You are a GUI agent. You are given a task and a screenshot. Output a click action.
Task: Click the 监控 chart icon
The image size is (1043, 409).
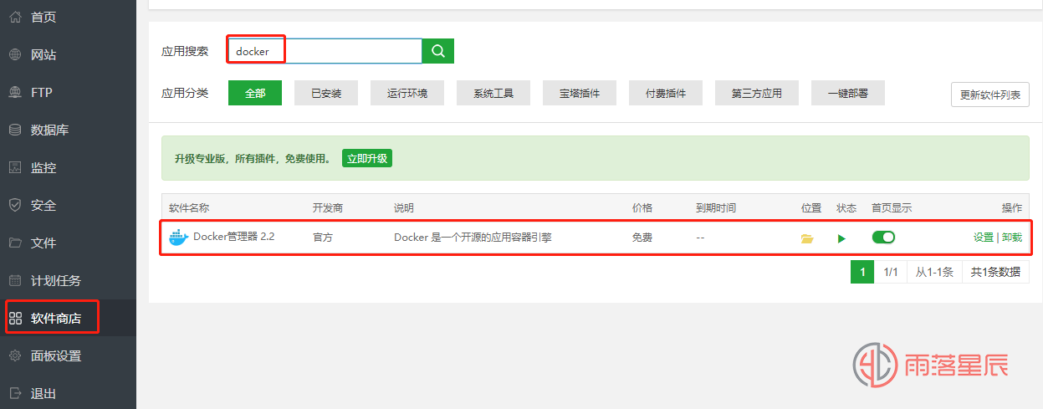[15, 167]
